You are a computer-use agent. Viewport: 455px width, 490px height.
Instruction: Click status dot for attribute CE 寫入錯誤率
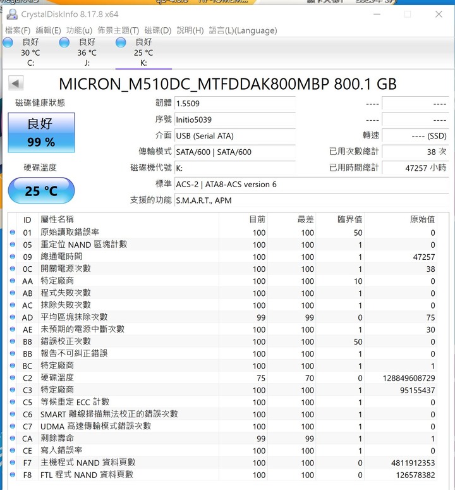pos(13,450)
